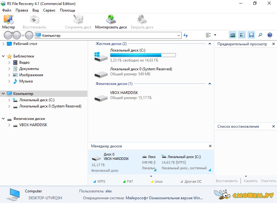Select 549 МБ partition in disk manager

click(149, 162)
